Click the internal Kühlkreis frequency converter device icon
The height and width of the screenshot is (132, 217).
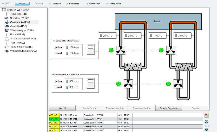point(91,50)
